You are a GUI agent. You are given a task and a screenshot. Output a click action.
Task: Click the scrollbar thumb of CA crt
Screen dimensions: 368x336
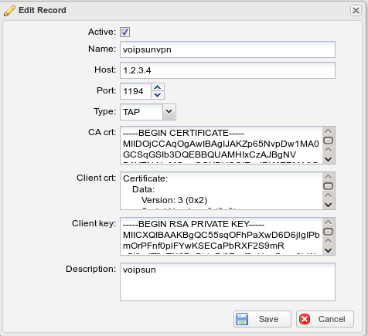tap(329, 141)
